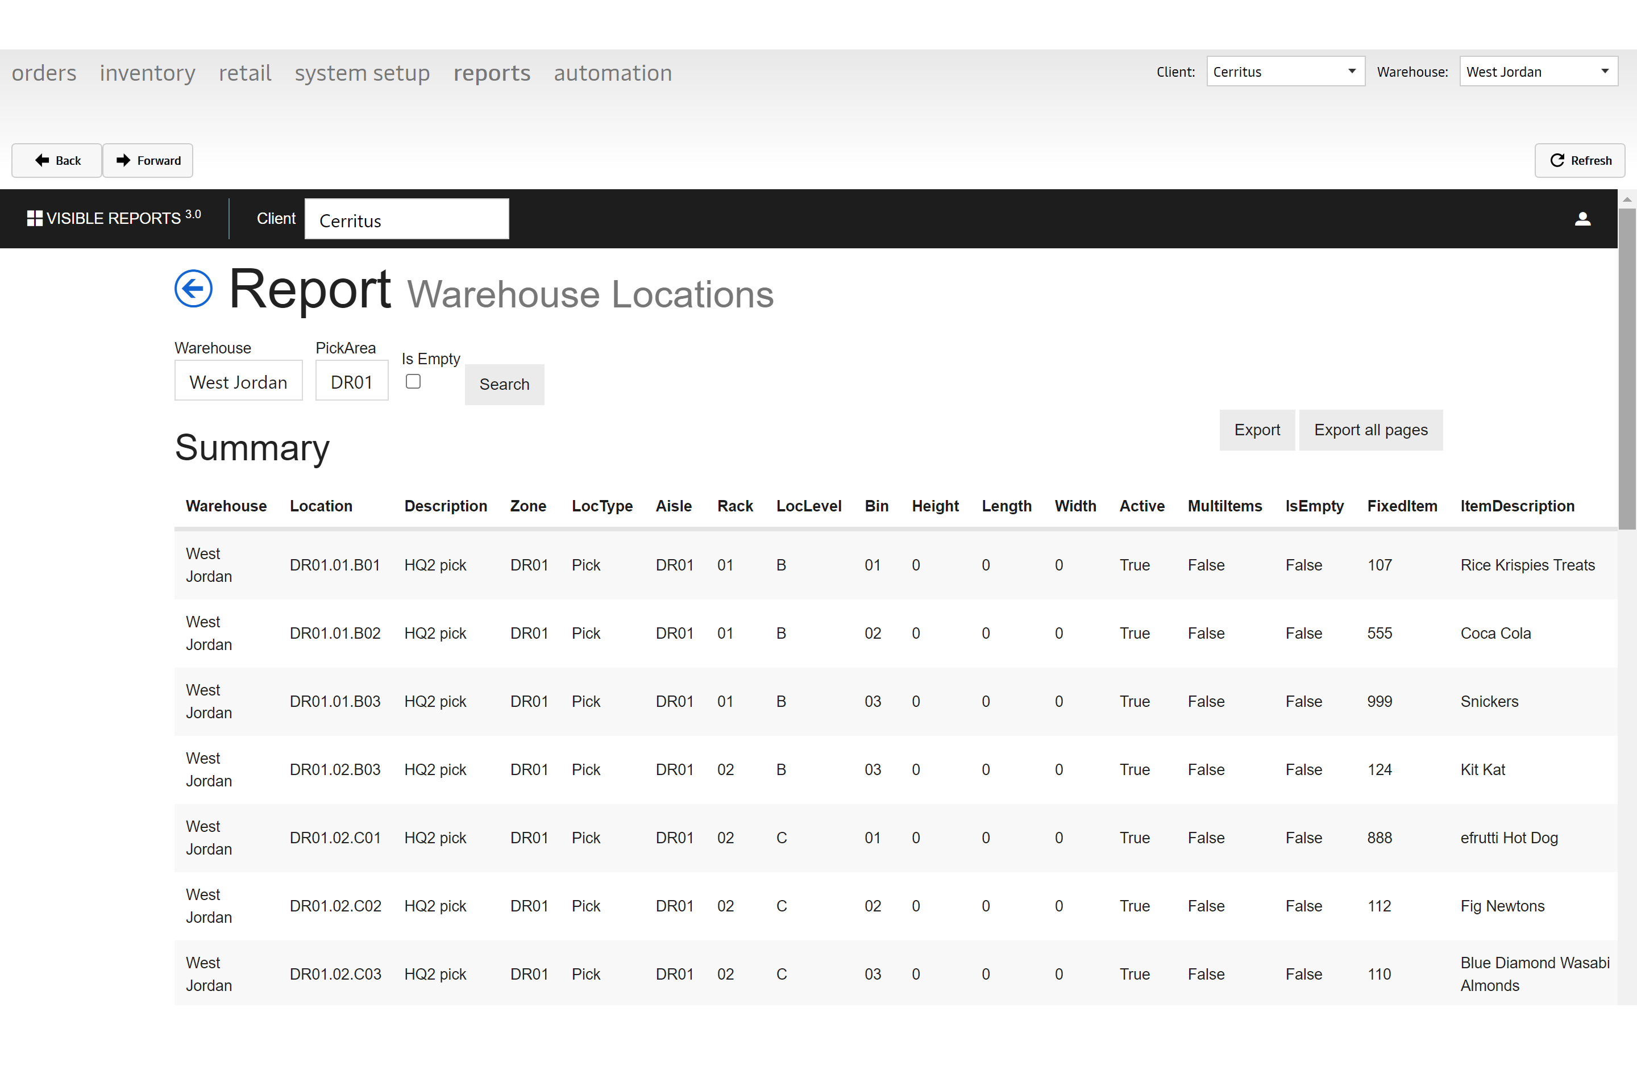Click the Kit Kat item description
This screenshot has height=1091, width=1637.
pos(1482,769)
